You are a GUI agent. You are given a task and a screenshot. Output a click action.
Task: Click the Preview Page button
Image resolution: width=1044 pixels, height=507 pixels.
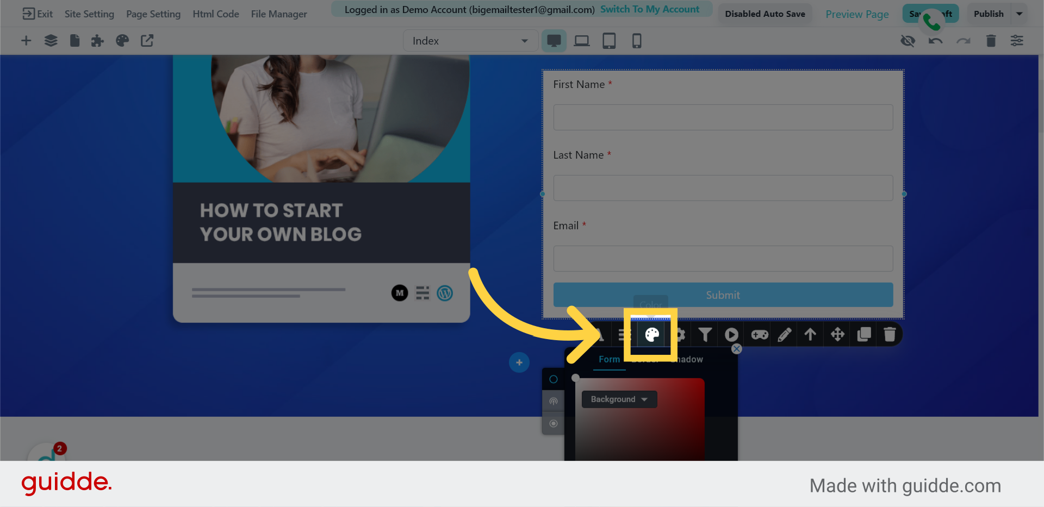[857, 14]
